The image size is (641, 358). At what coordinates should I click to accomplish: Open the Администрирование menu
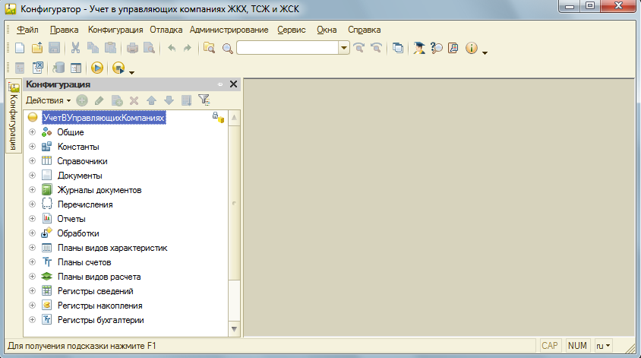(229, 30)
